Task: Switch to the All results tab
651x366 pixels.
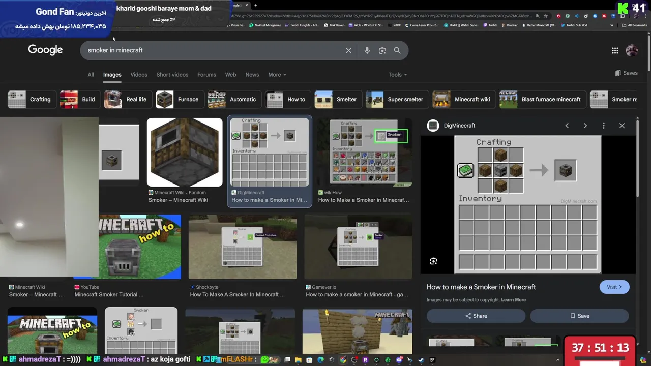Action: [x=91, y=75]
